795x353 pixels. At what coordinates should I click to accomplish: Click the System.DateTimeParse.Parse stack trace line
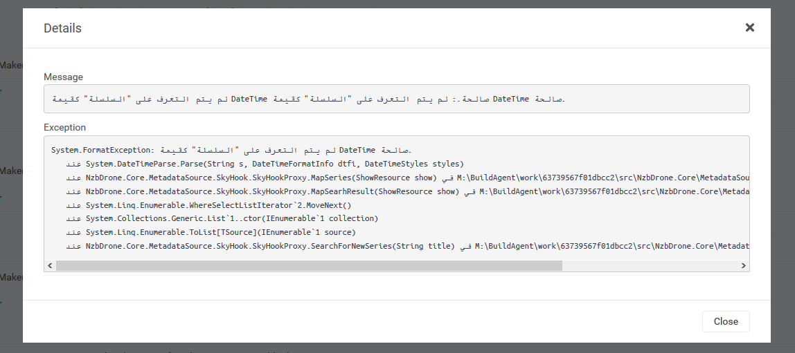pos(265,164)
